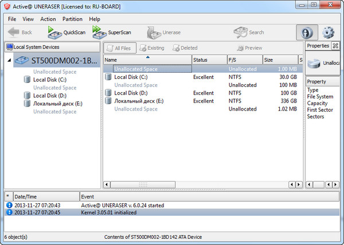Sort list by Size column
This screenshot has width=344, height=245.
[x=279, y=60]
